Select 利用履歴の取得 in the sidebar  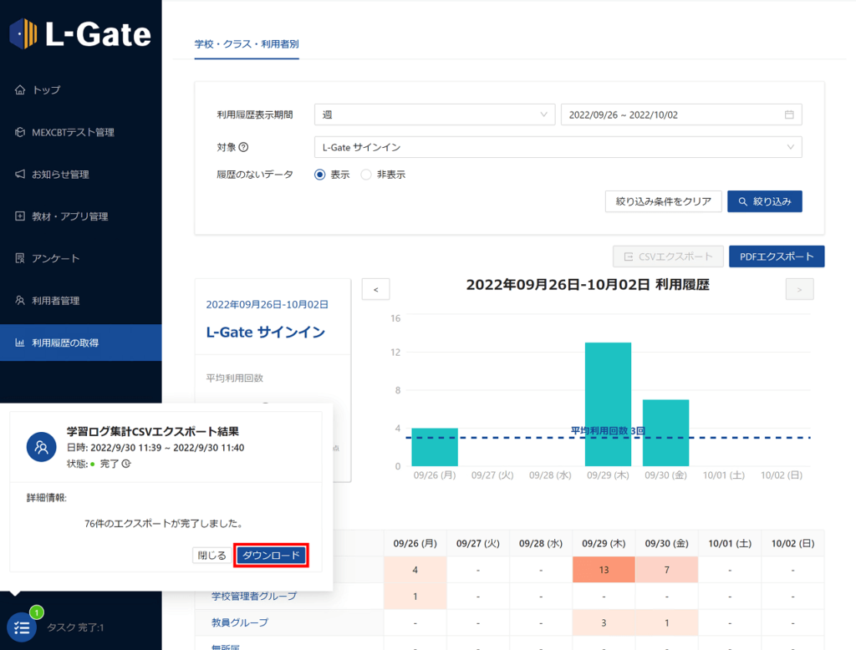pyautogui.click(x=81, y=343)
